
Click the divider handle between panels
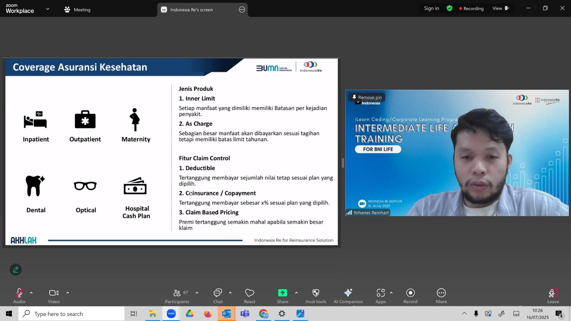click(343, 163)
